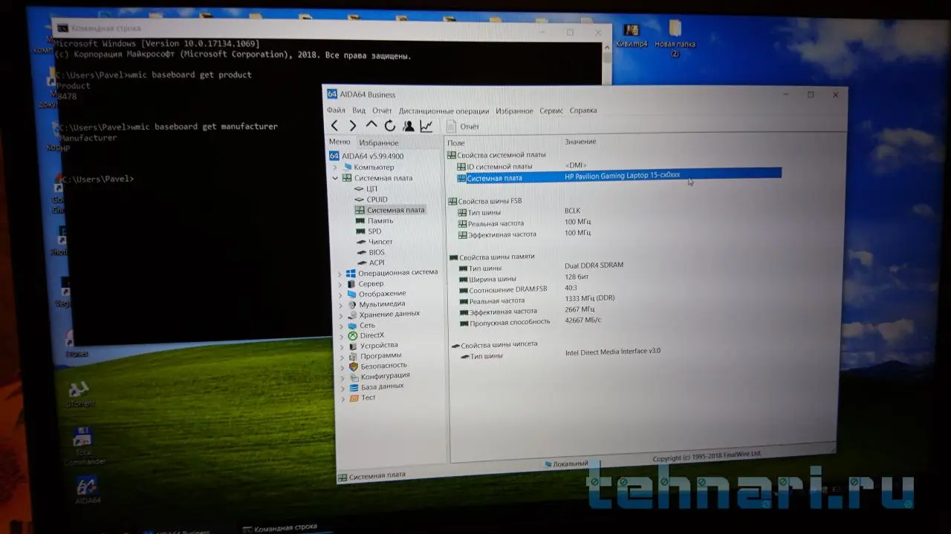Viewport: 951px width, 534px height.
Task: Expand the Программы tree node
Action: tap(343, 356)
